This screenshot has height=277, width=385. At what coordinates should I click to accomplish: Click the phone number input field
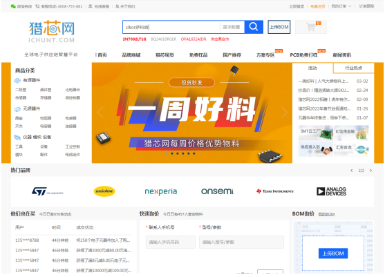[x=171, y=242]
